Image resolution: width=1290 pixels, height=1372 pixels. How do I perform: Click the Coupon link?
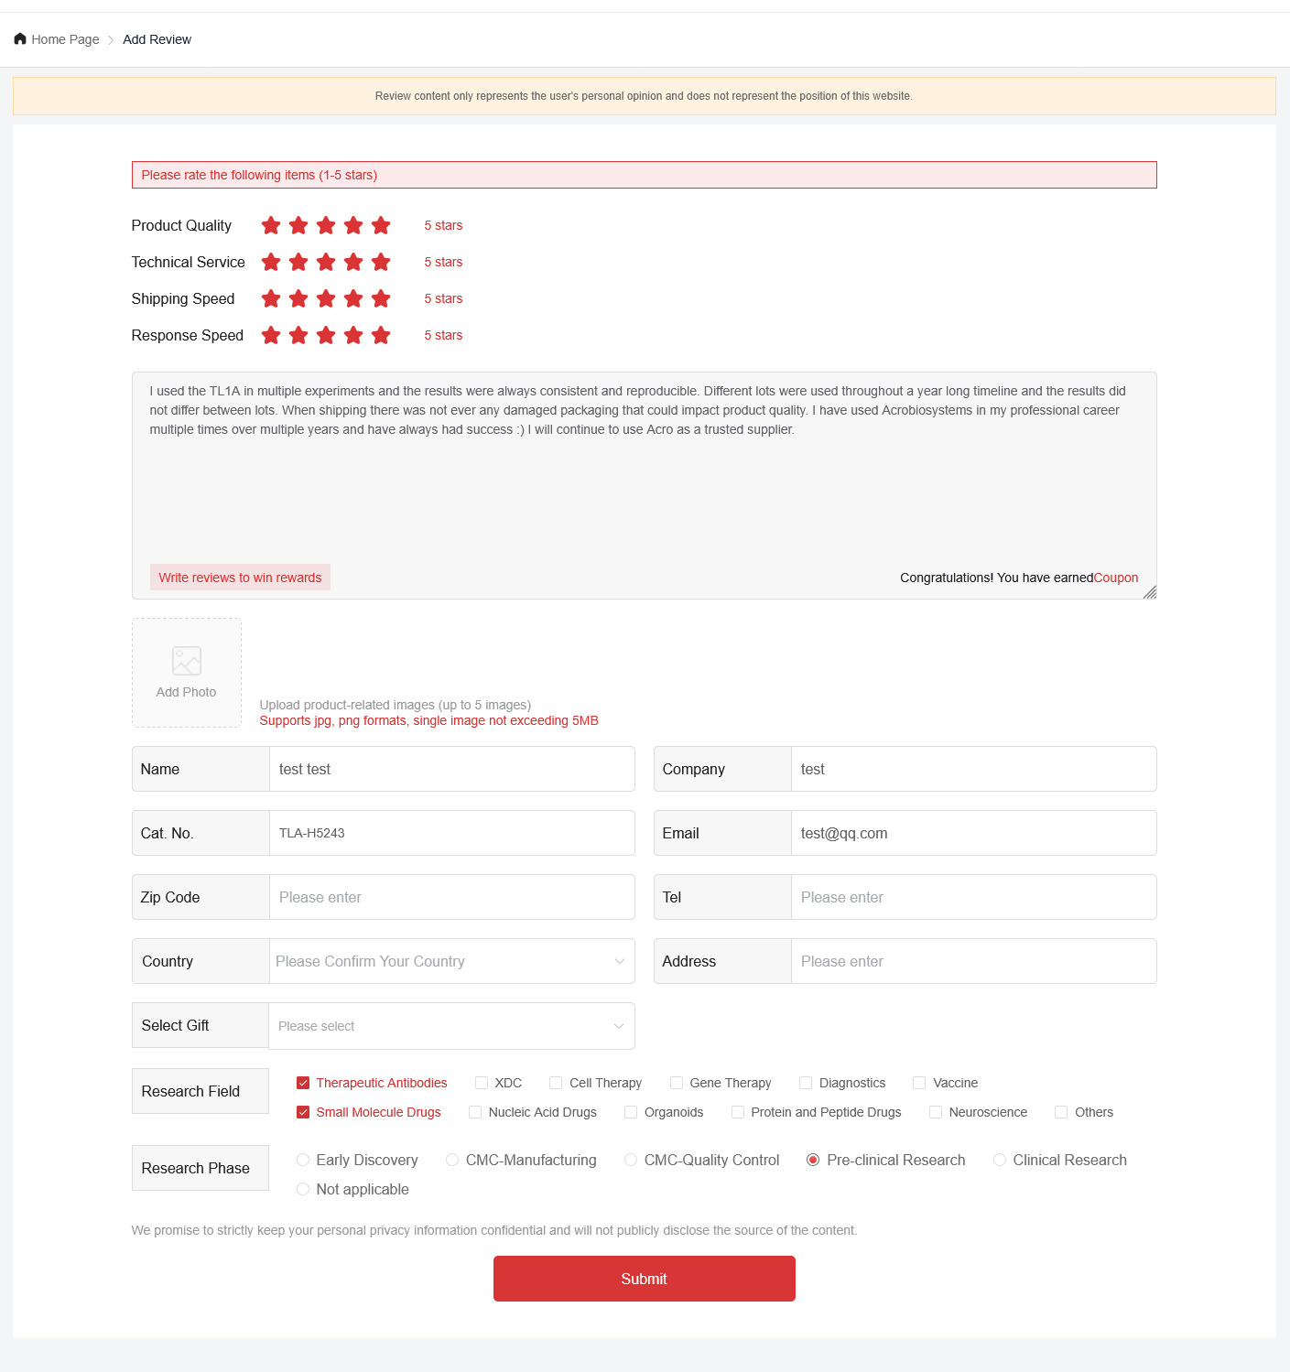(x=1116, y=578)
